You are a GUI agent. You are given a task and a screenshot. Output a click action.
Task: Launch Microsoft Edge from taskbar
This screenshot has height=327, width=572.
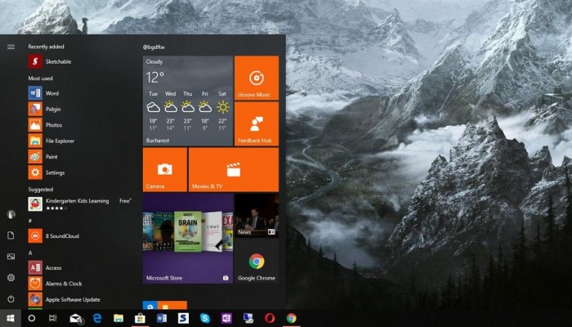[x=97, y=318]
